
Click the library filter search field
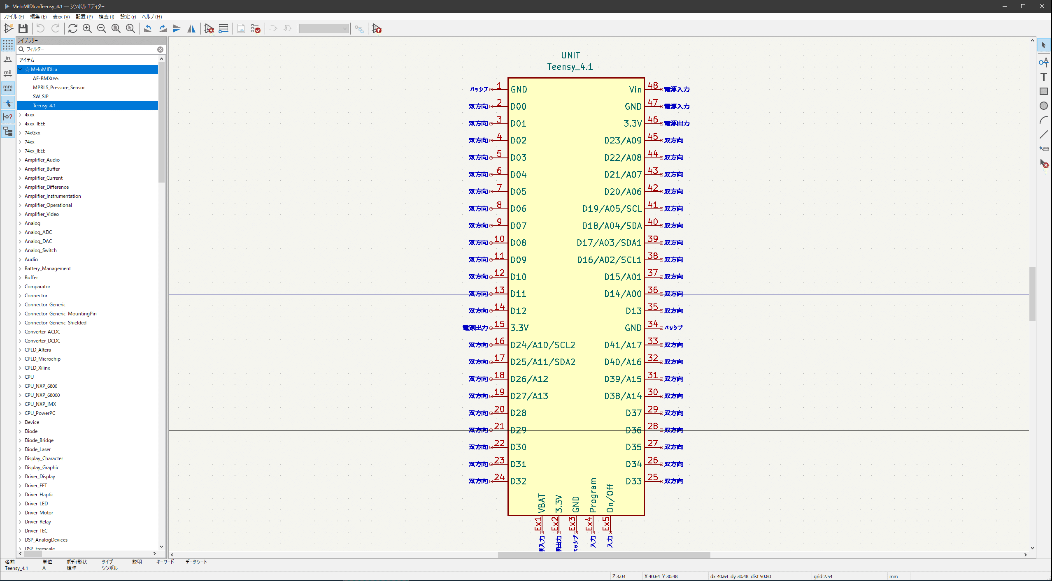(x=91, y=49)
